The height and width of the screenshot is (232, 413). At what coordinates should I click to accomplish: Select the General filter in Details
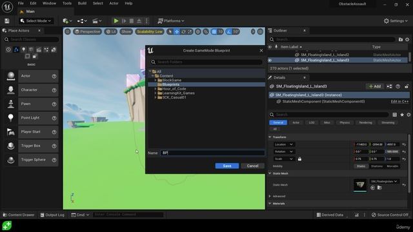pyautogui.click(x=278, y=122)
